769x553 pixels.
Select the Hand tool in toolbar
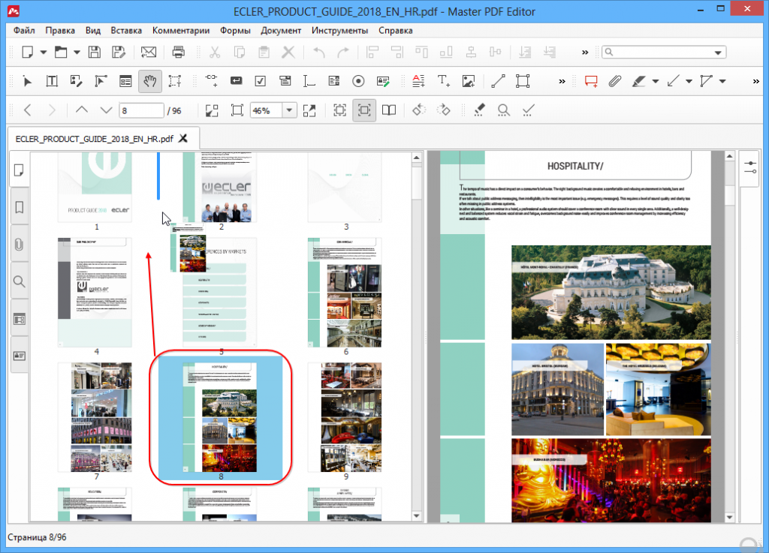pos(149,81)
